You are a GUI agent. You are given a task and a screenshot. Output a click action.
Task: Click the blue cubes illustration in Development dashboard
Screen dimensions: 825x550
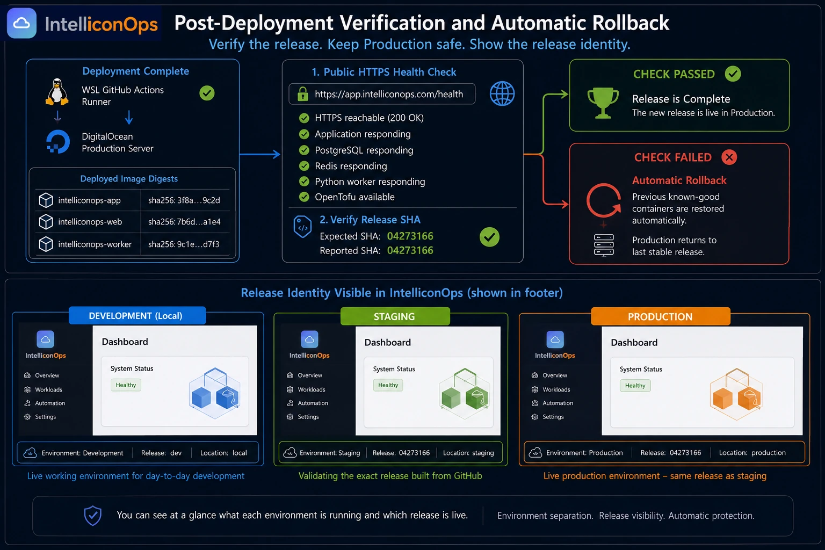215,393
